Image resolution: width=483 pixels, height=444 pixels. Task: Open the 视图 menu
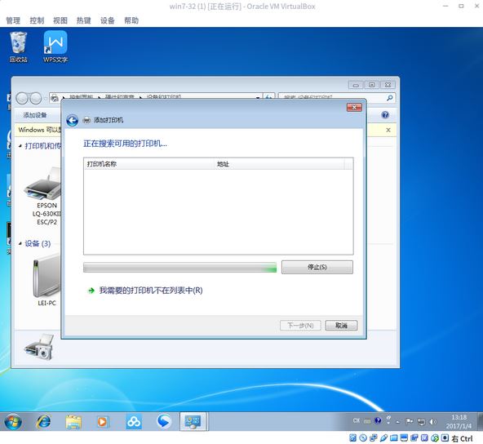[60, 20]
